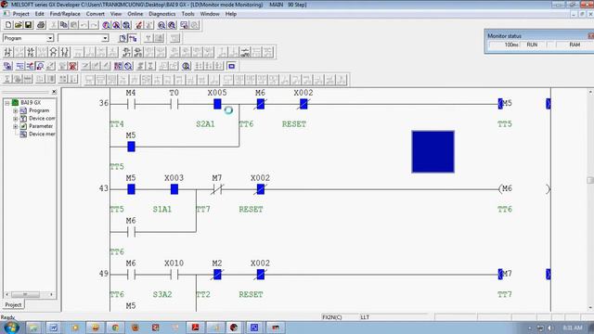Click the zoom magnifier icon in third toolbar
594x334 pixels.
pyautogui.click(x=186, y=66)
